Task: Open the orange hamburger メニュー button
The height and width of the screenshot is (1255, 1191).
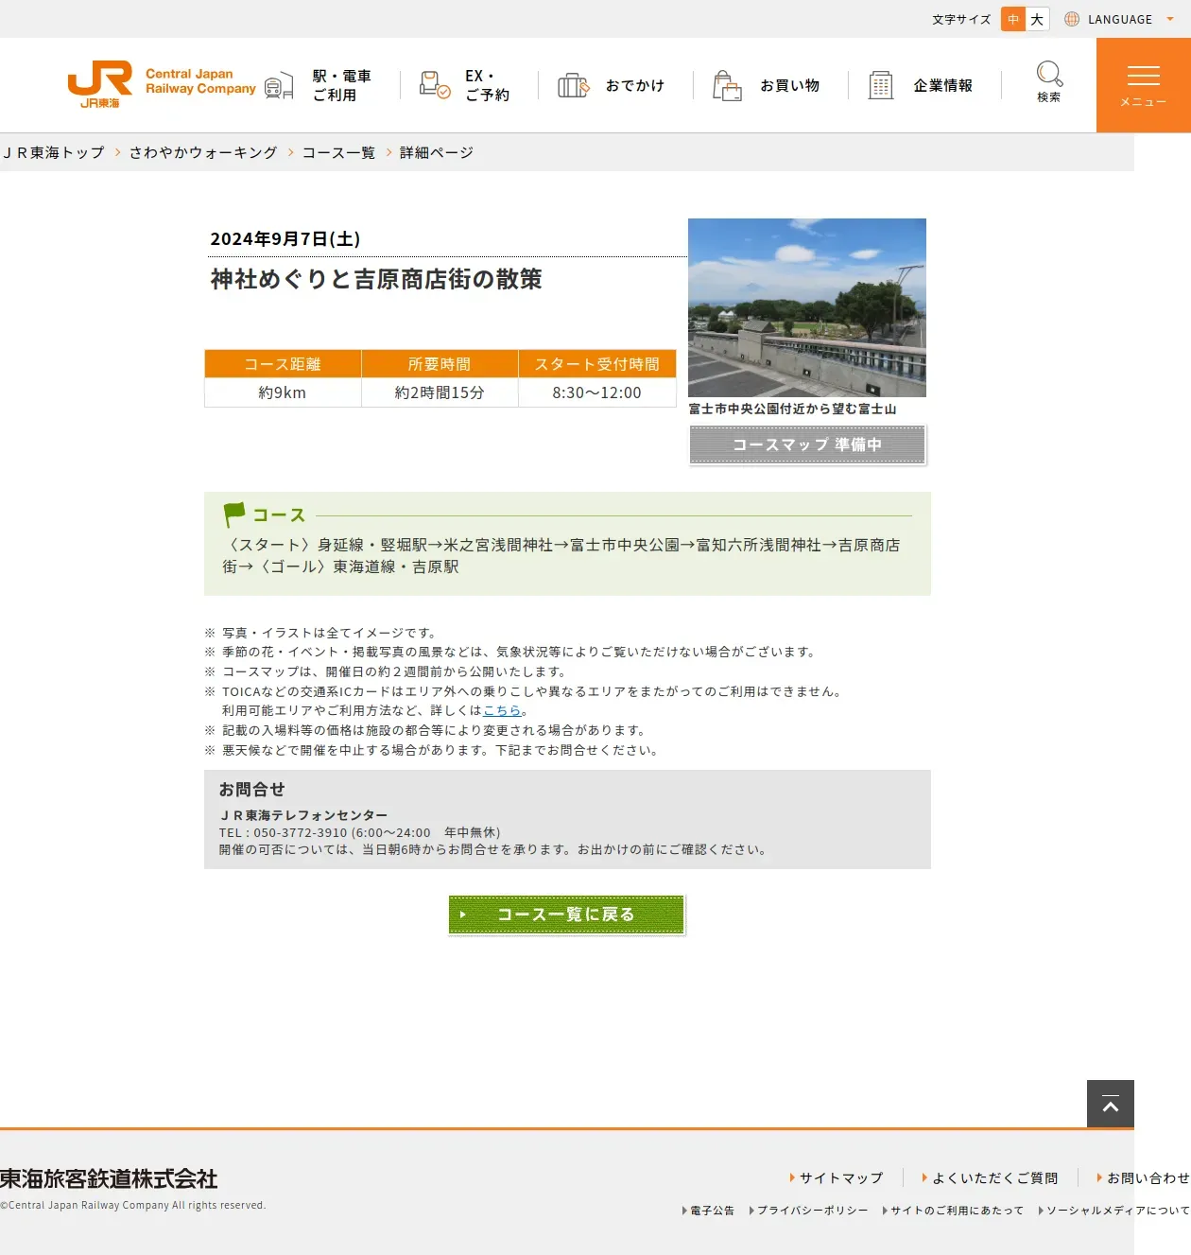Action: (x=1144, y=85)
